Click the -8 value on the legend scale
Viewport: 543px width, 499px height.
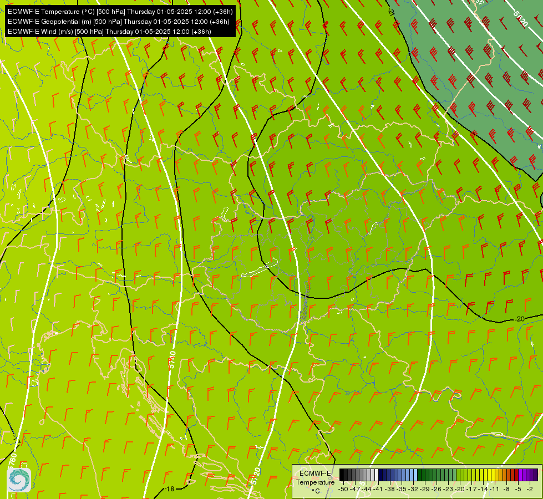pyautogui.click(x=506, y=489)
